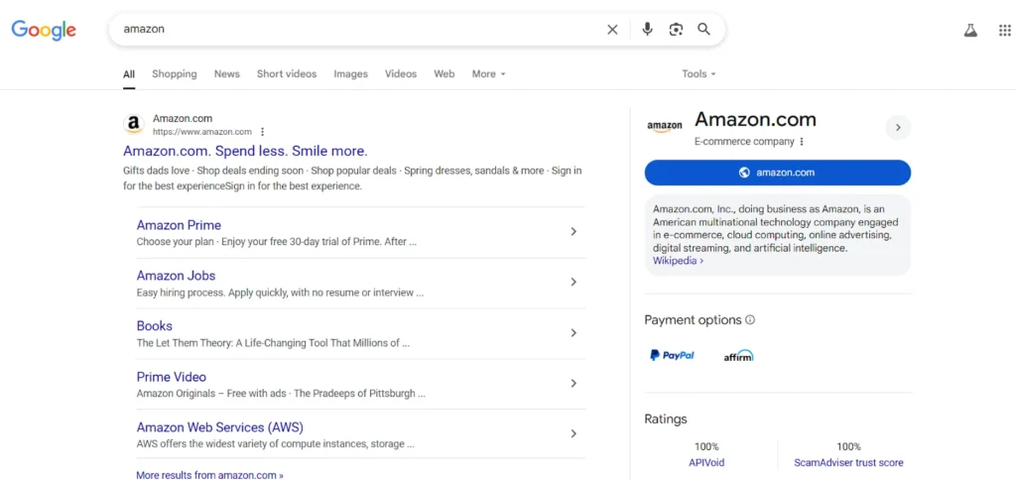The height and width of the screenshot is (480, 1016).
Task: Open the Tools dropdown
Action: tap(698, 74)
